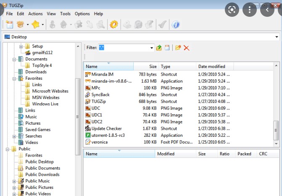Collapse the Public tree node
This screenshot has height=196, width=282.
coord(8,149)
